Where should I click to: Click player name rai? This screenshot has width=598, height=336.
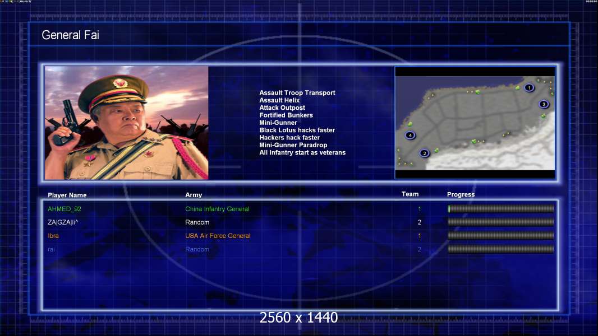click(x=51, y=249)
